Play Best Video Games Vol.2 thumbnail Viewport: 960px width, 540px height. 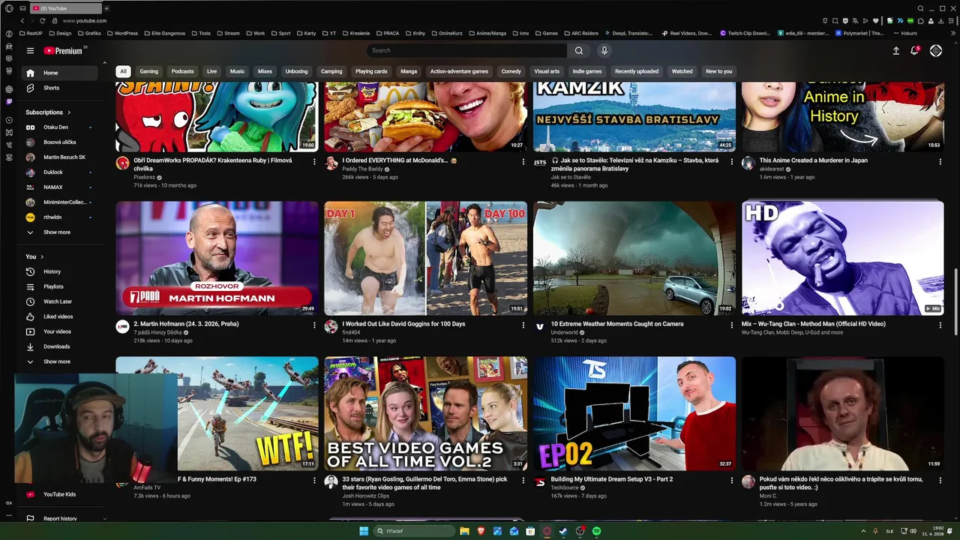click(425, 413)
